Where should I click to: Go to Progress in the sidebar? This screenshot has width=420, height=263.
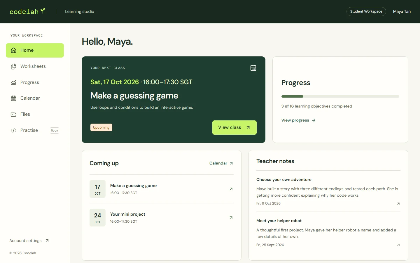click(x=35, y=82)
